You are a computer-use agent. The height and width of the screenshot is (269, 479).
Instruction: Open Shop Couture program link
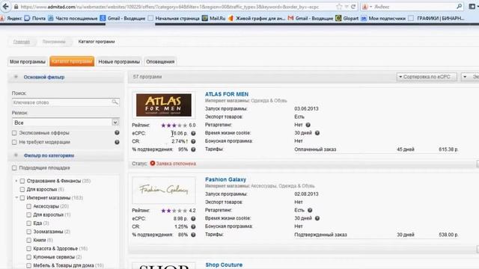(224, 265)
